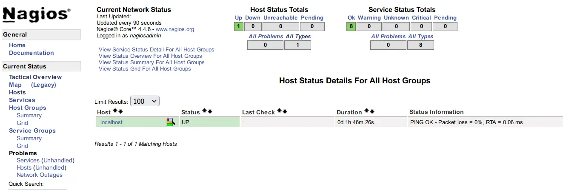Sort Status column descending with down arrow
The image size is (563, 190).
click(x=210, y=111)
